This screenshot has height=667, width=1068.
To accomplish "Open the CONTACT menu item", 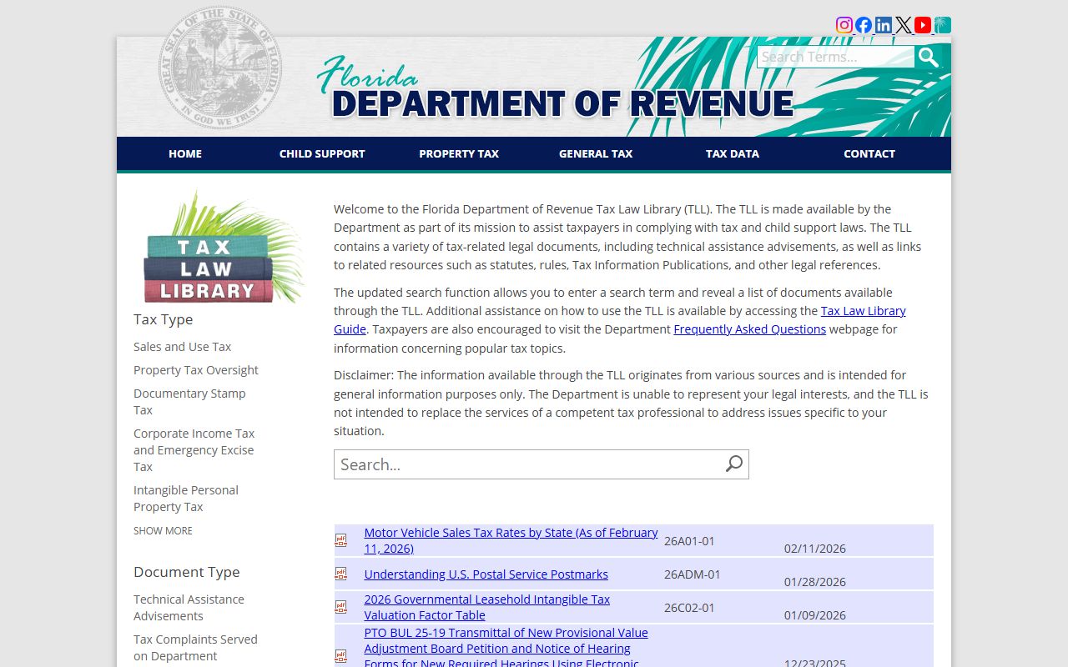I will [x=869, y=153].
